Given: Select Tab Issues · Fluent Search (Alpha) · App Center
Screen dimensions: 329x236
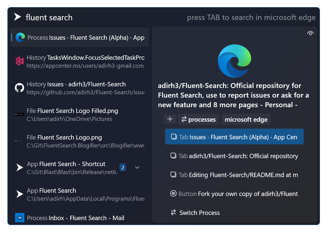Looking at the screenshot, I should (234, 137).
